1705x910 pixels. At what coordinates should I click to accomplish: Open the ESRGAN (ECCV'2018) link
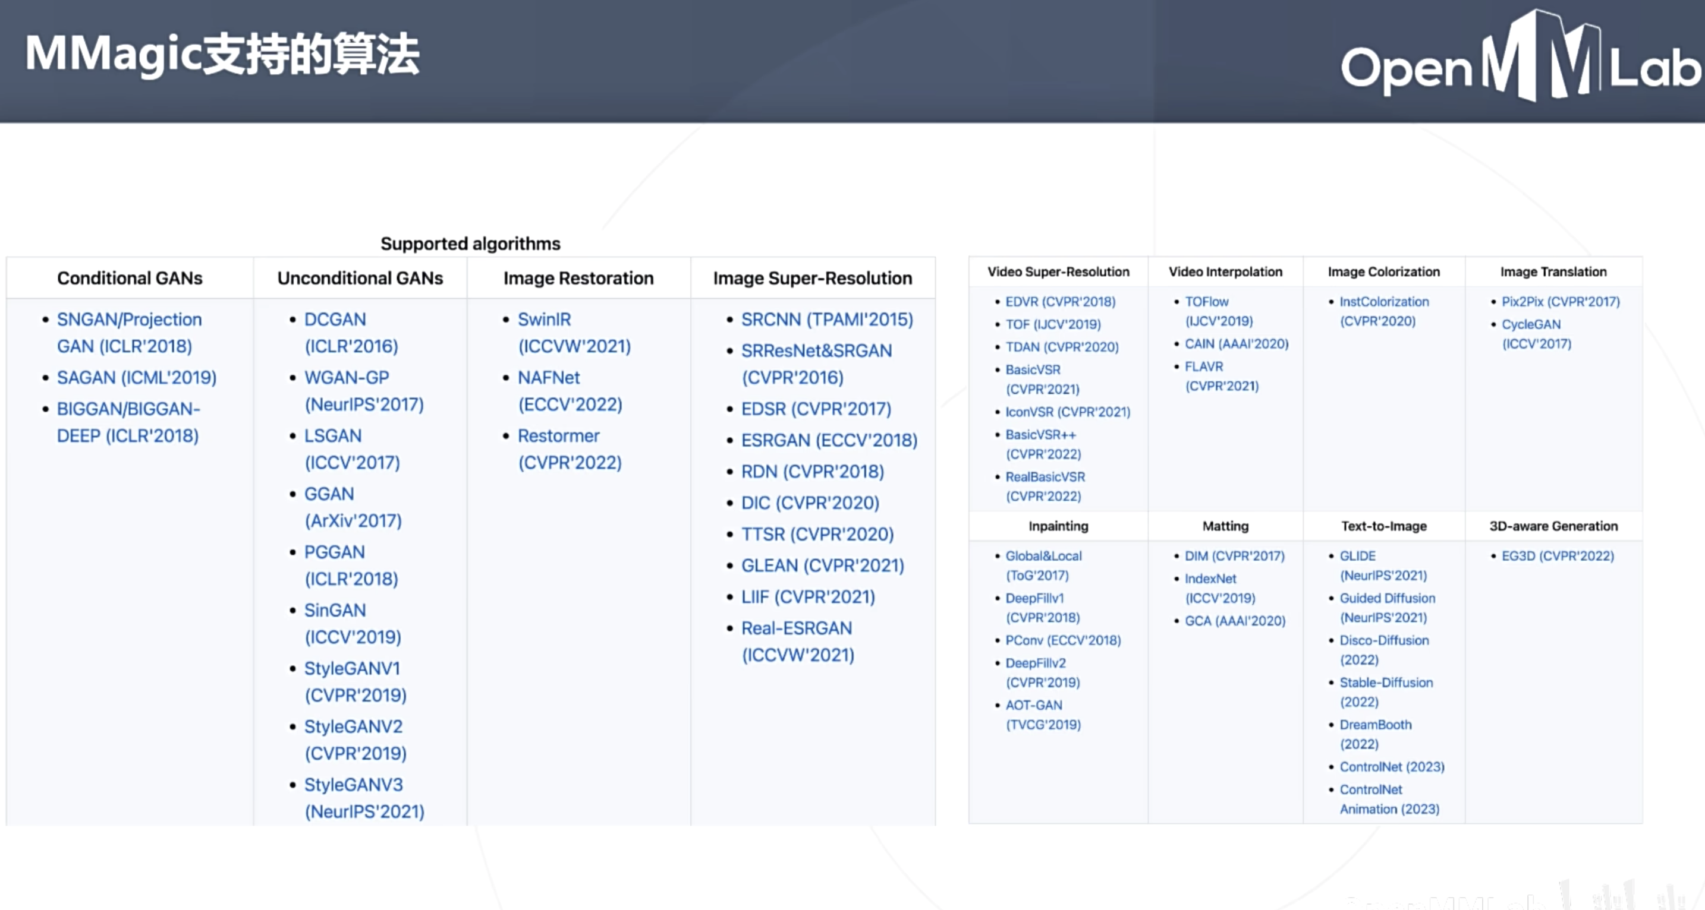tap(829, 441)
